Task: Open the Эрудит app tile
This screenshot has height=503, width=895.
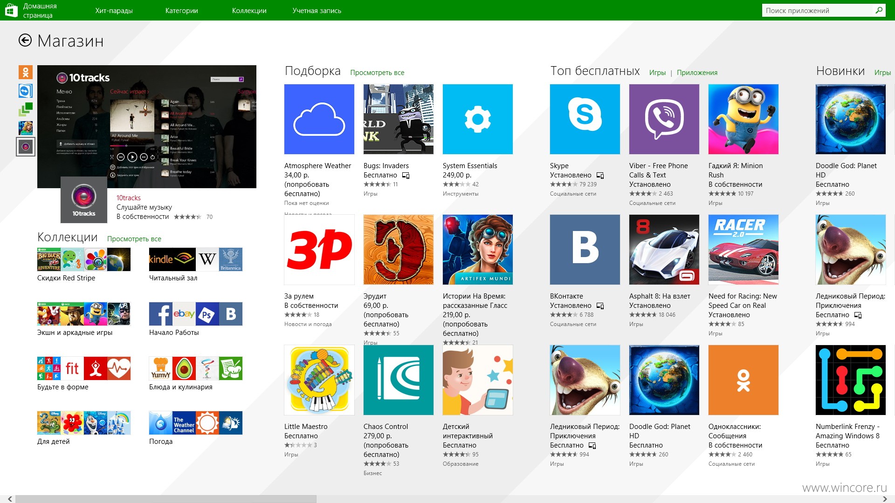Action: (x=399, y=250)
